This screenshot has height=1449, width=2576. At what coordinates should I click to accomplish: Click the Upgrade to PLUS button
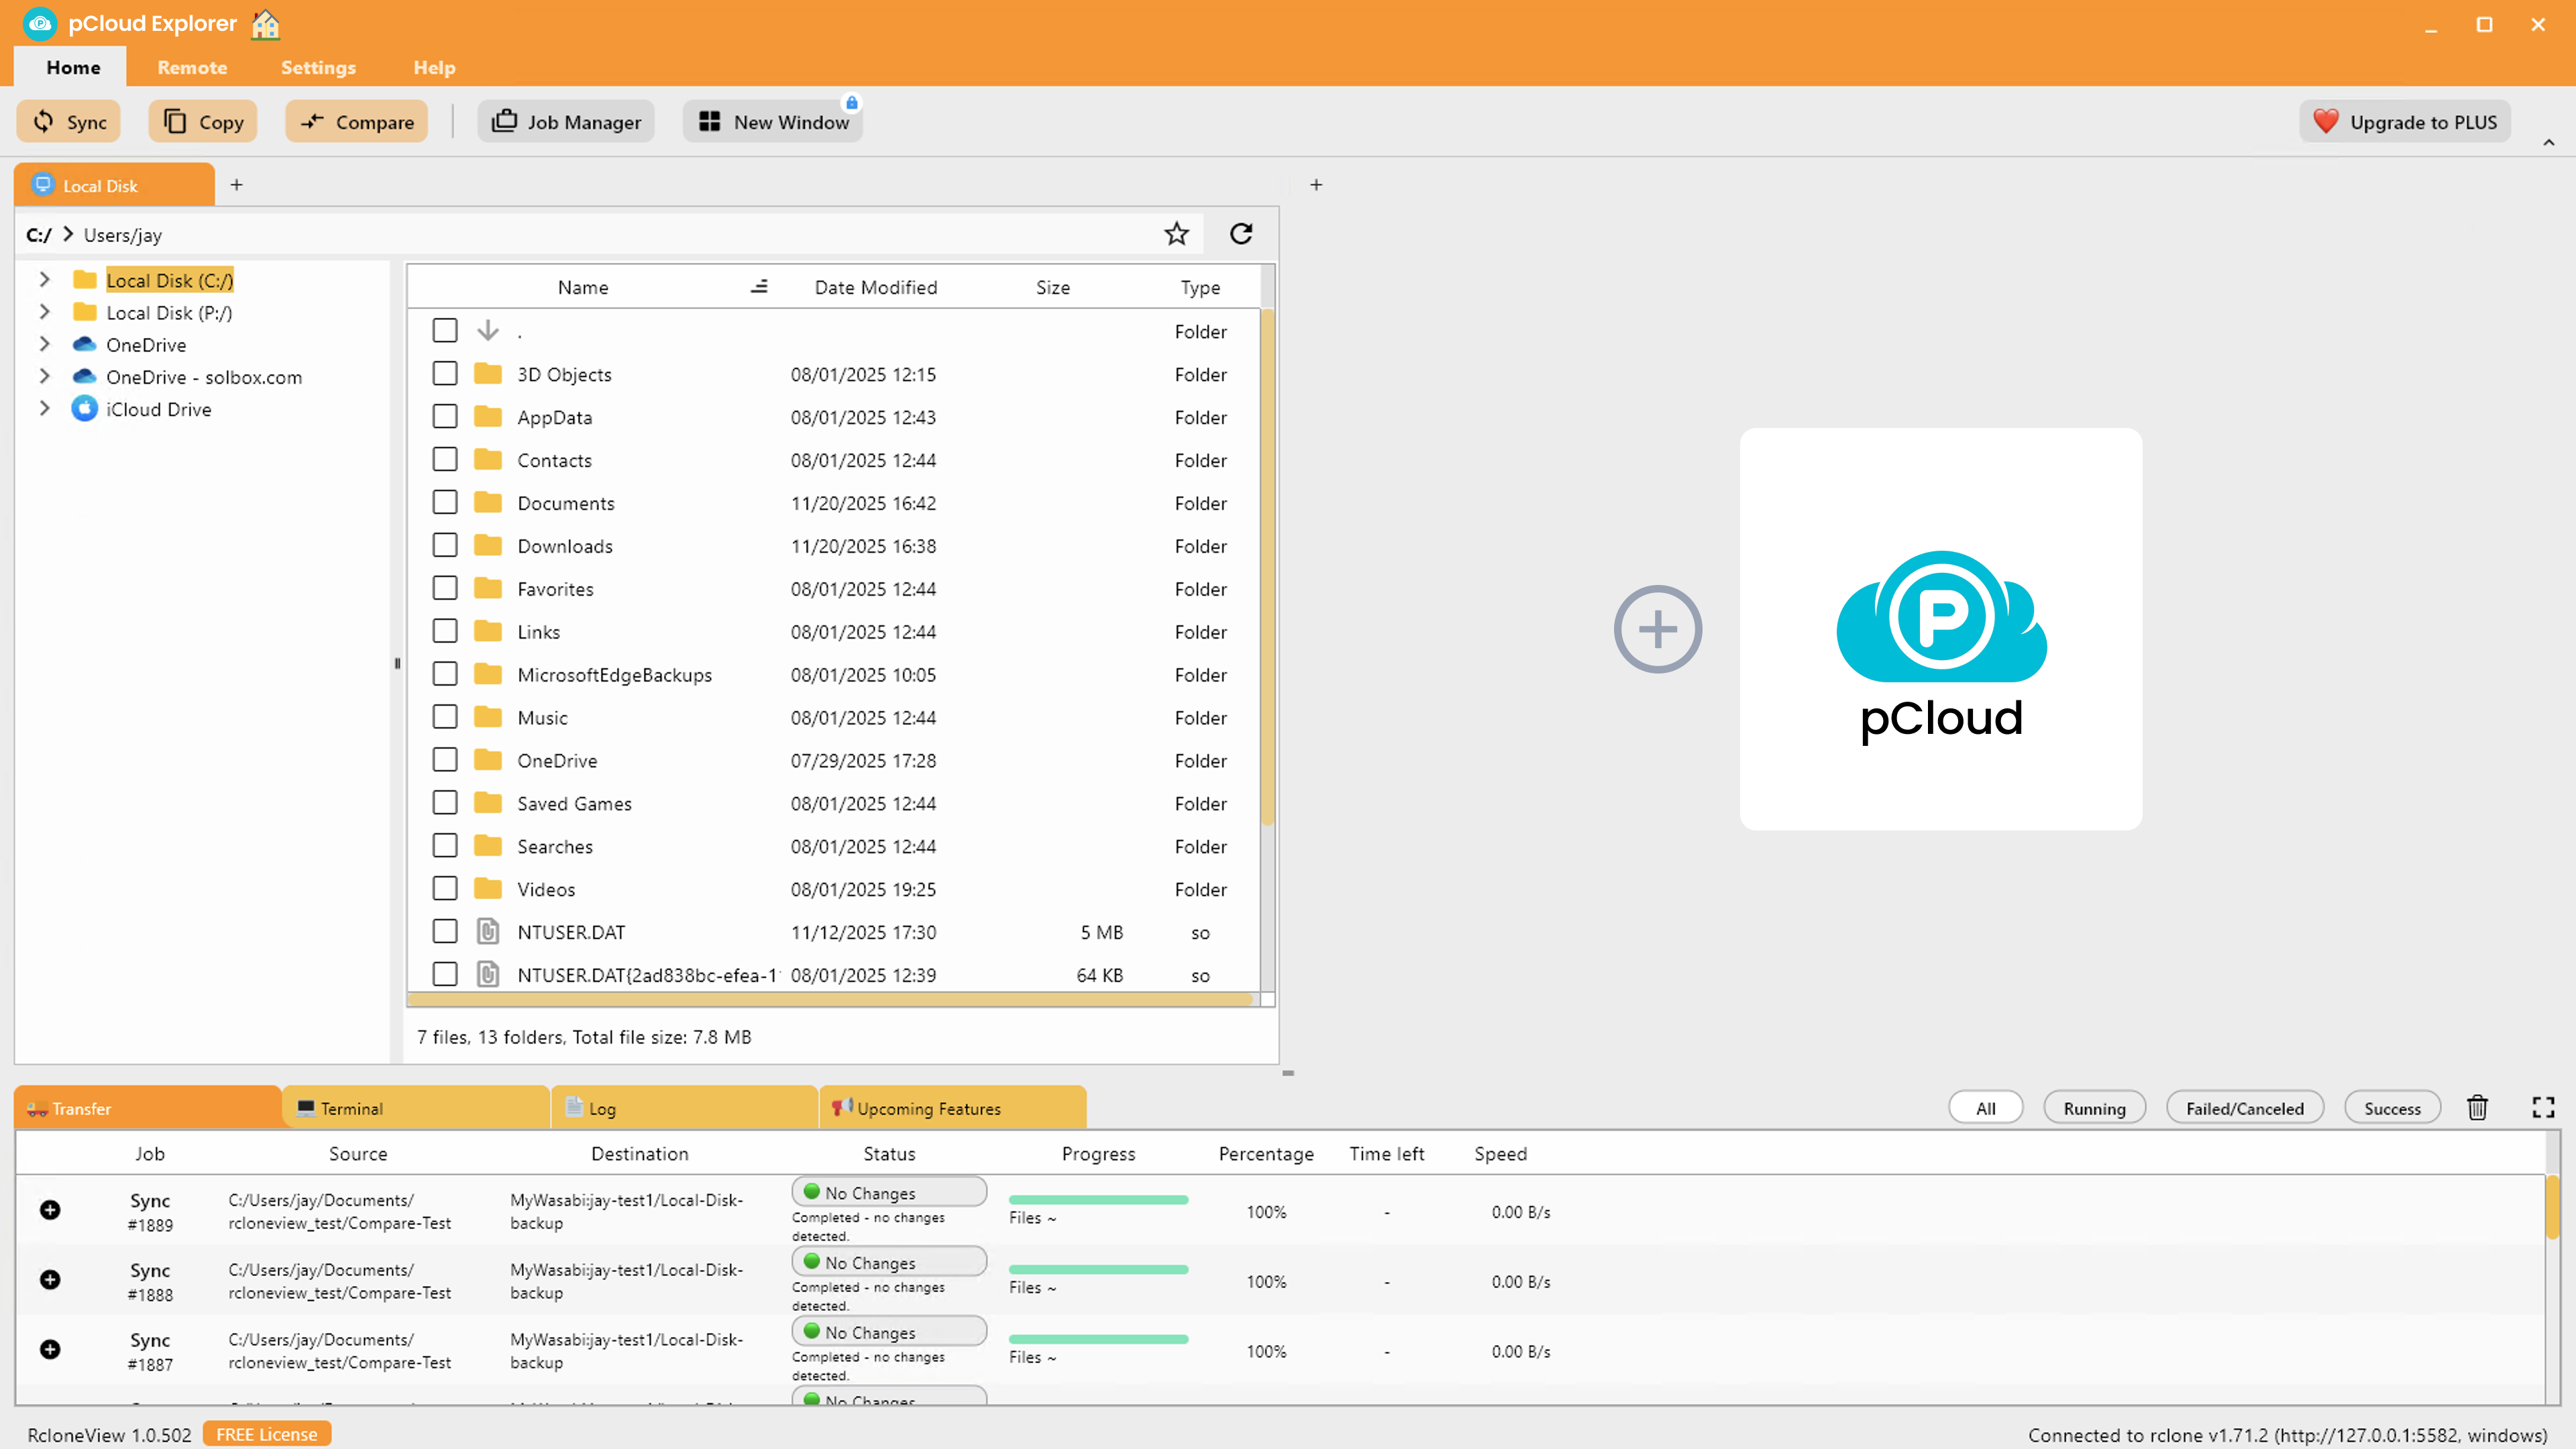[2405, 122]
